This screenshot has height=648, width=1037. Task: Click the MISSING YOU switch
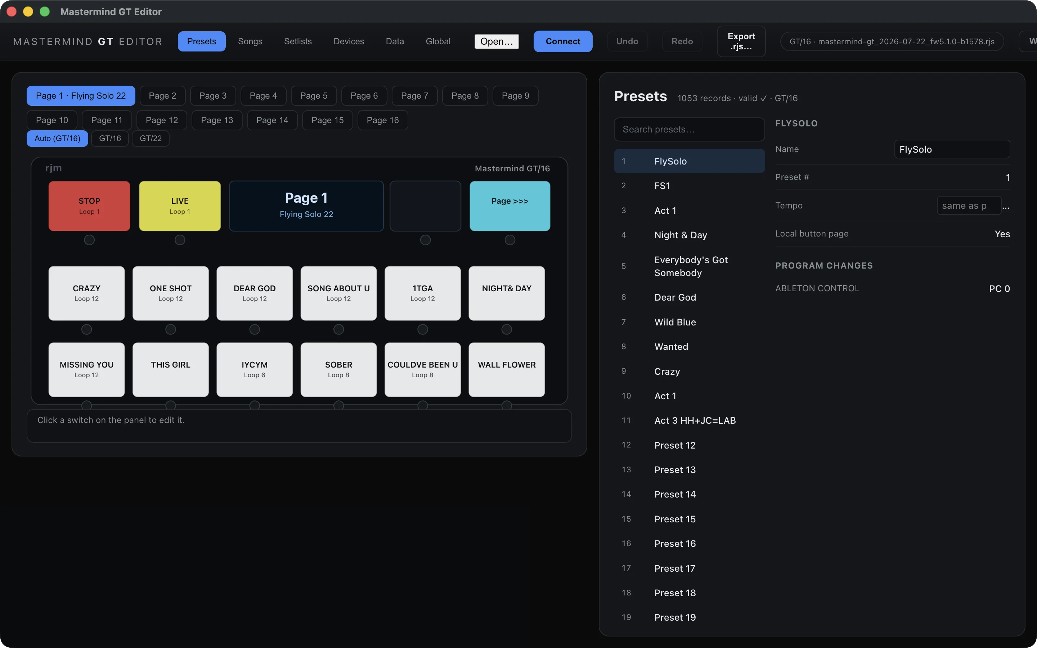pos(86,369)
